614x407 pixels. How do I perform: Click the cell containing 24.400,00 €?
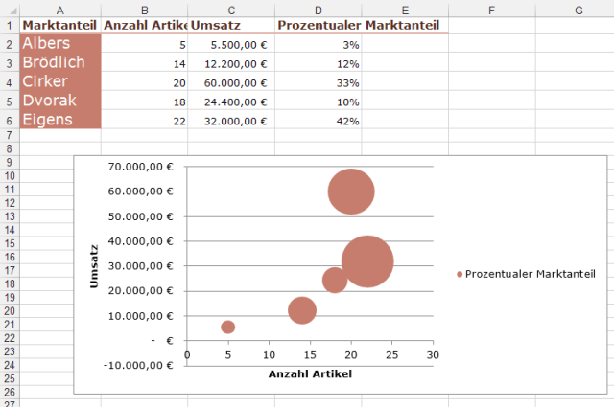tap(230, 102)
